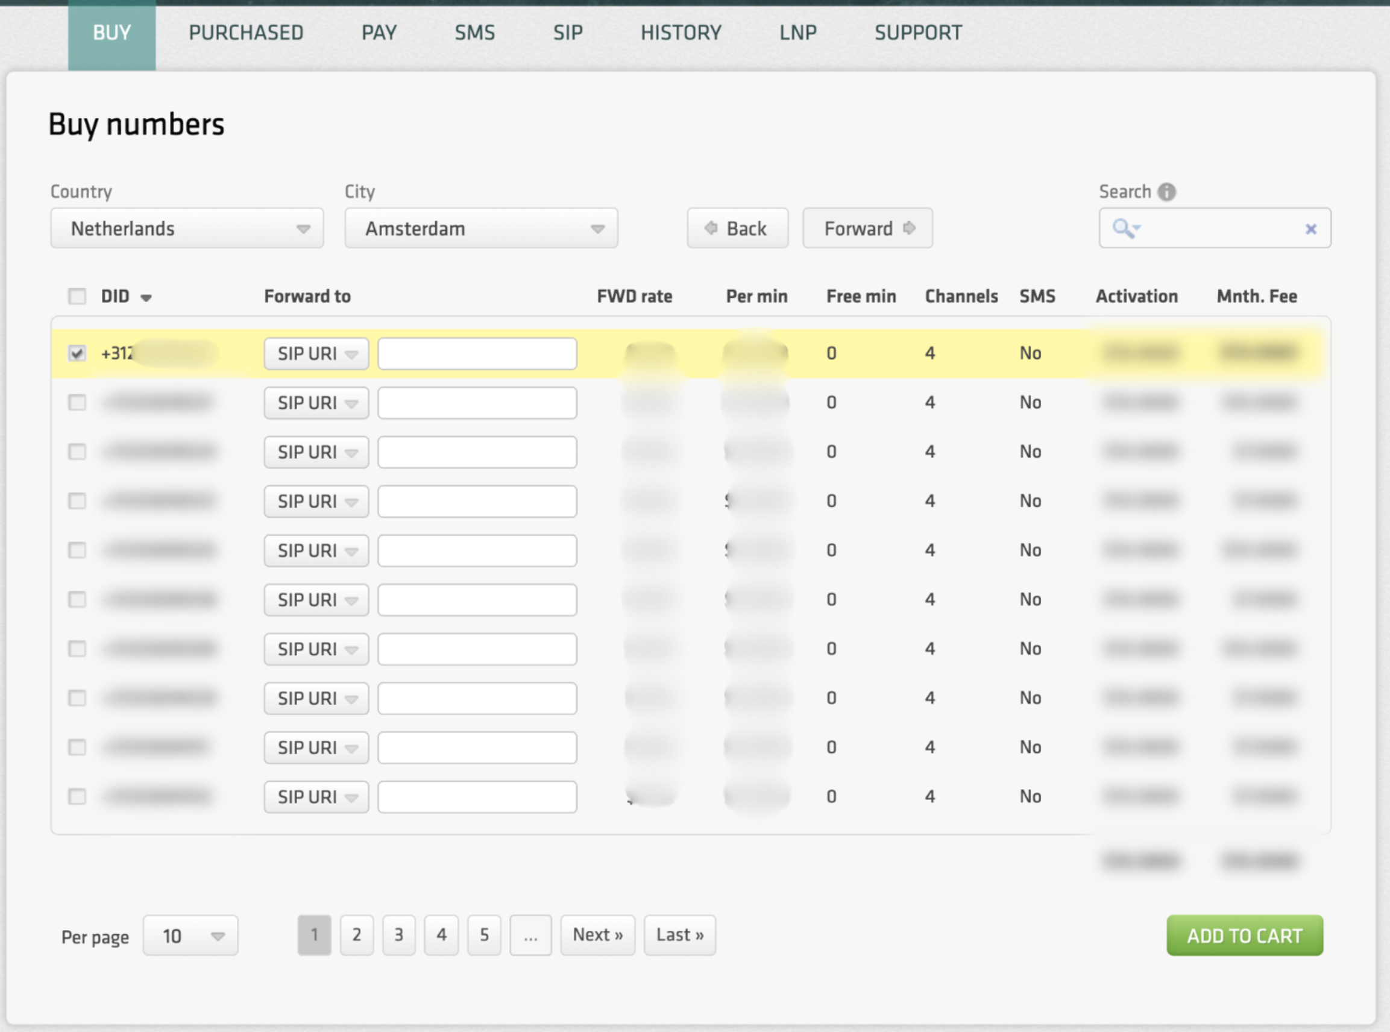
Task: Open the City dropdown showing Amsterdam
Action: coord(480,228)
